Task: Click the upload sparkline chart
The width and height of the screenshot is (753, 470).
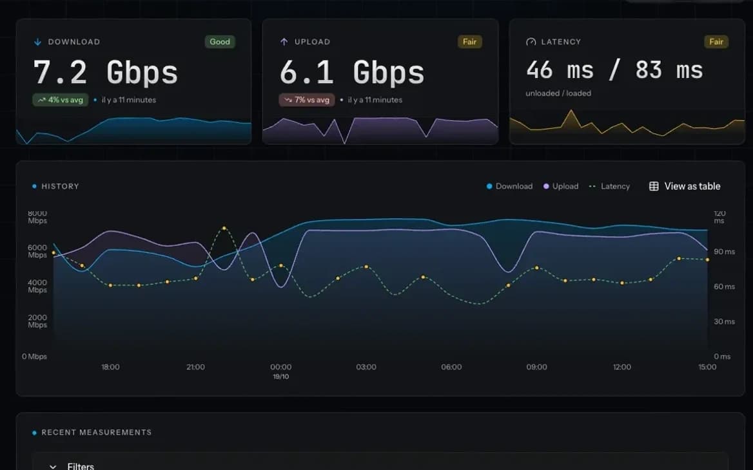Action: pyautogui.click(x=380, y=130)
